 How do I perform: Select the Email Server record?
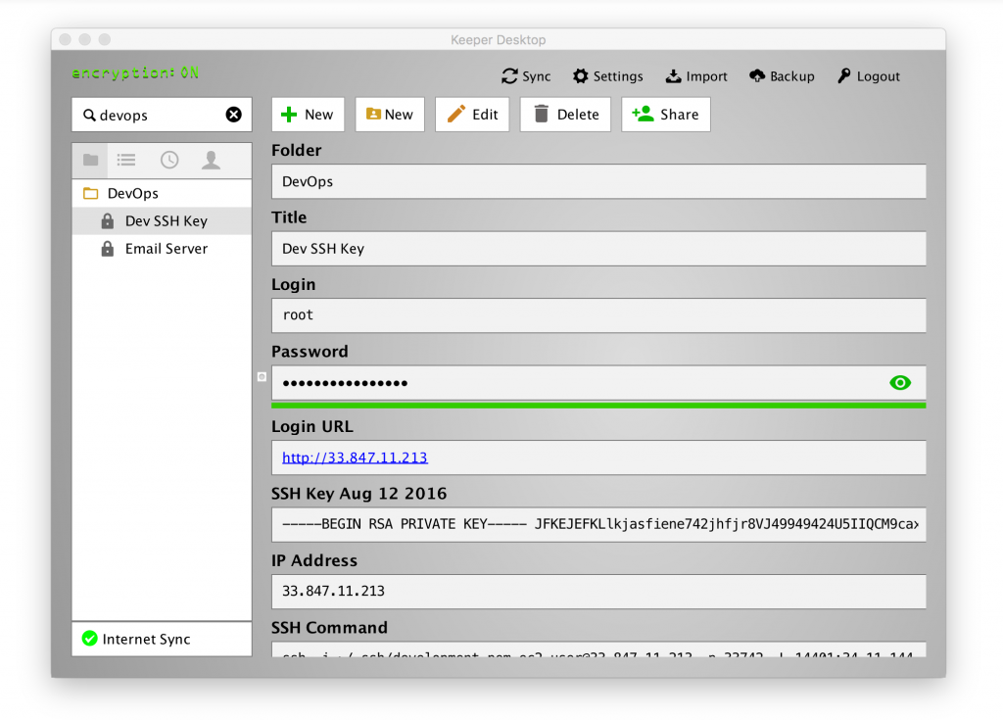pos(166,249)
